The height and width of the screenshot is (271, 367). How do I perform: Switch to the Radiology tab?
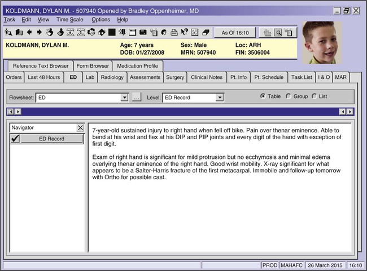tap(112, 77)
